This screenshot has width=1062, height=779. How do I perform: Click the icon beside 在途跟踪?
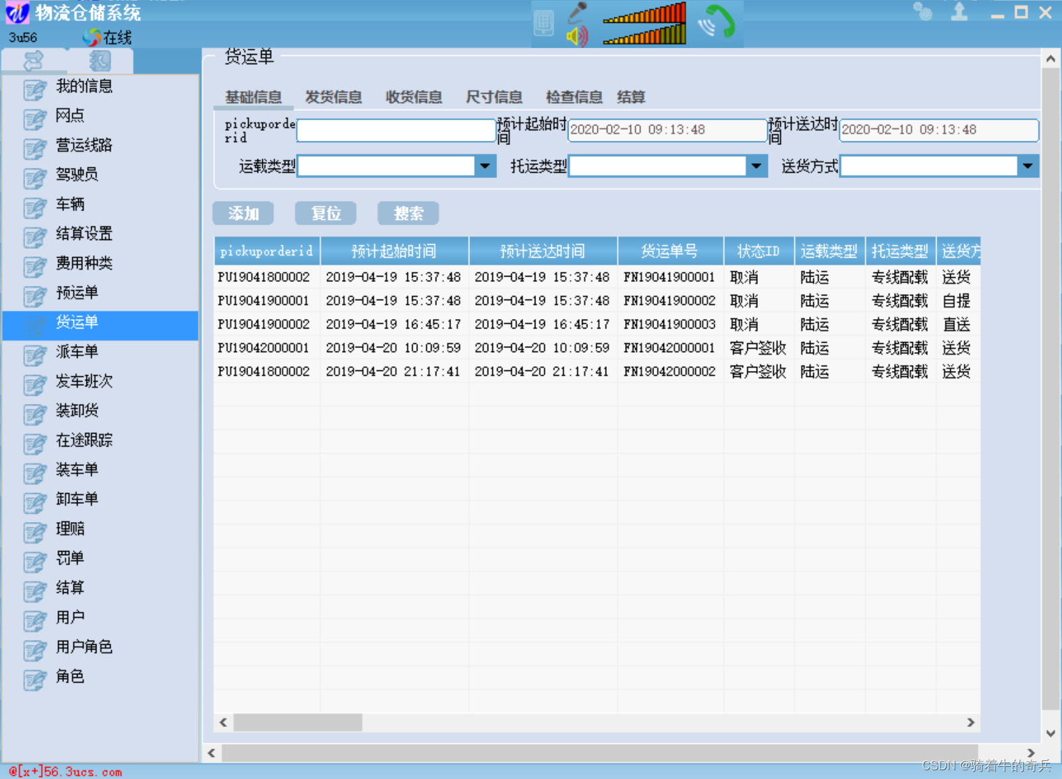[x=35, y=443]
